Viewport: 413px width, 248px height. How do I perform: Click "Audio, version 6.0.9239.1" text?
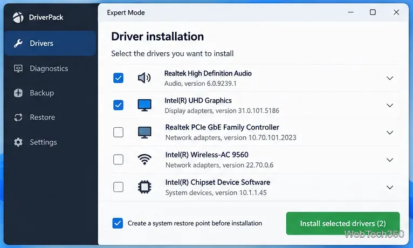[x=201, y=84]
